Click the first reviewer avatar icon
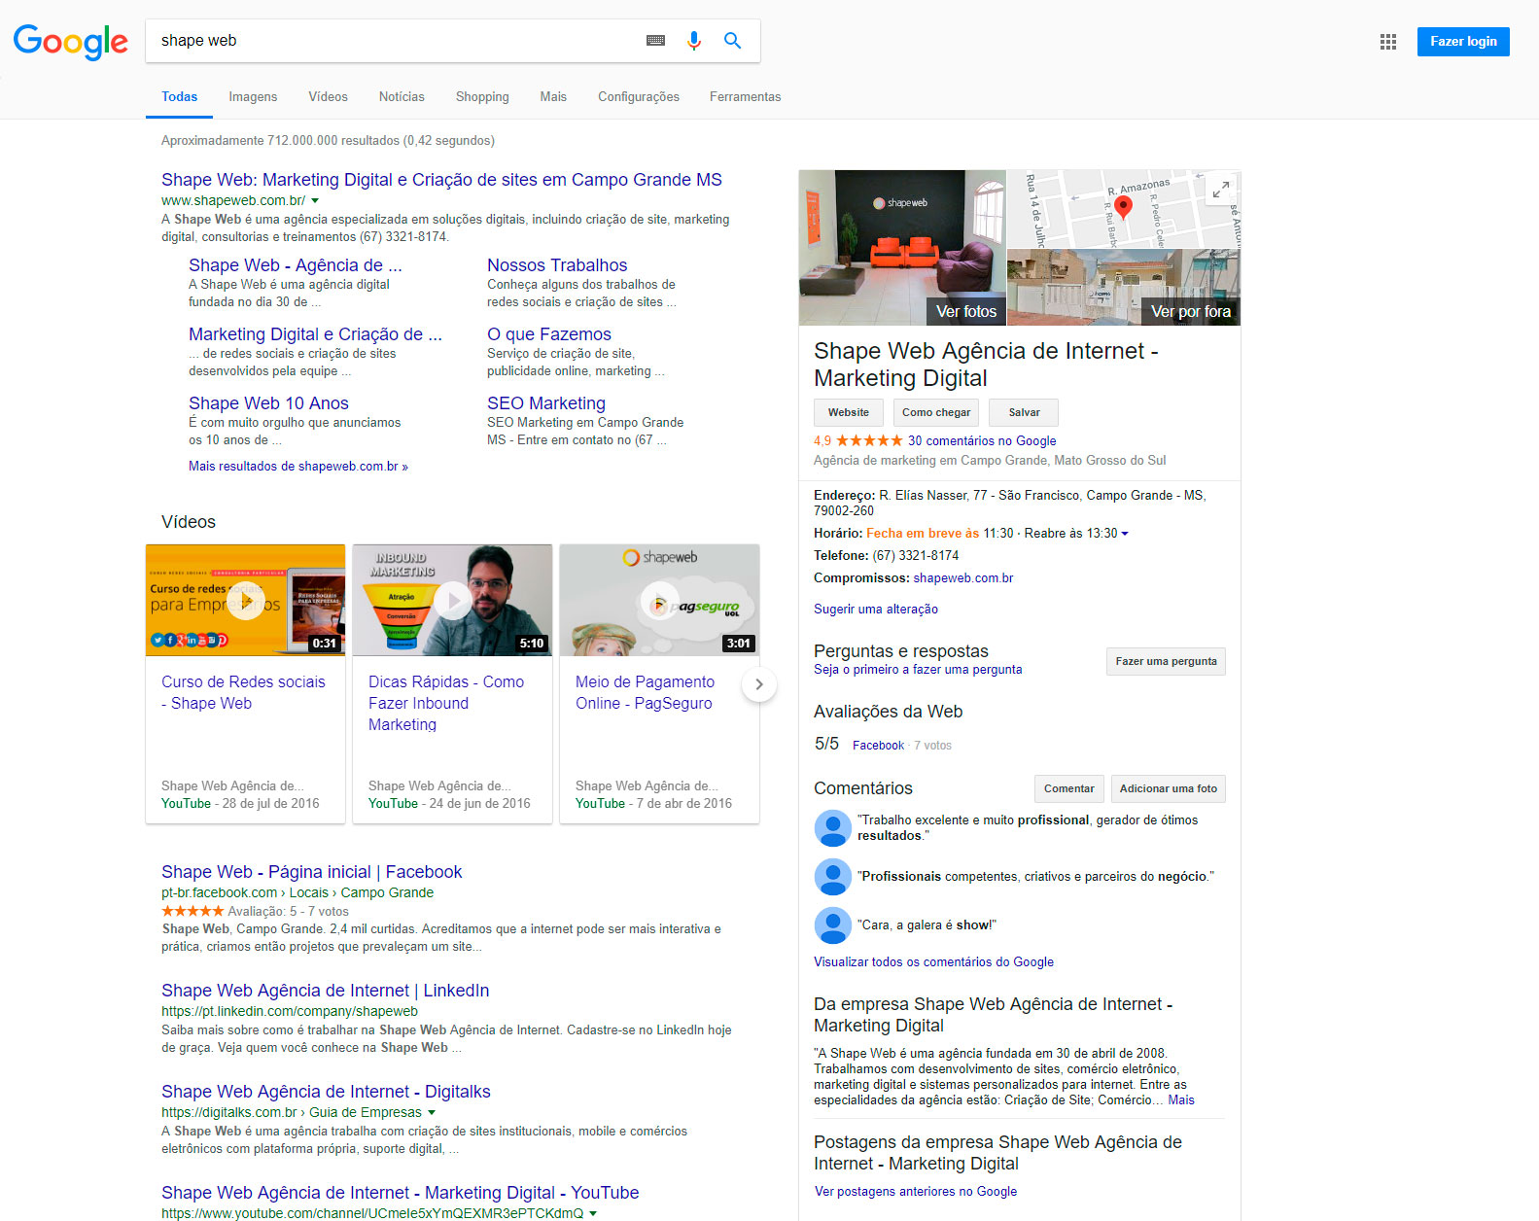Viewport: 1539px width, 1221px height. pyautogui.click(x=832, y=827)
